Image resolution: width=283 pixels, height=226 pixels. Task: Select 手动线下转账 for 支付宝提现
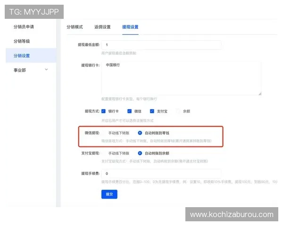(103, 153)
